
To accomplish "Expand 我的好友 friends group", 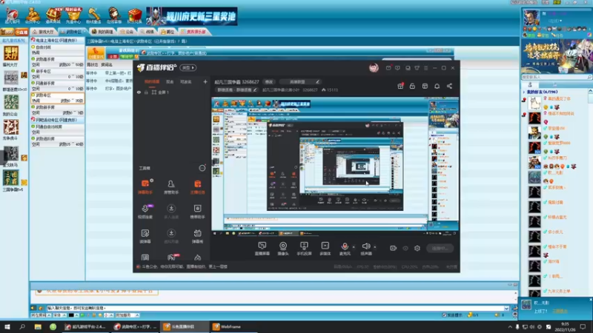I will [x=542, y=92].
